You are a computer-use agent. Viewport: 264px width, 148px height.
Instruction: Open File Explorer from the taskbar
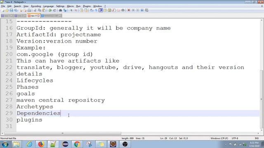click(16, 144)
